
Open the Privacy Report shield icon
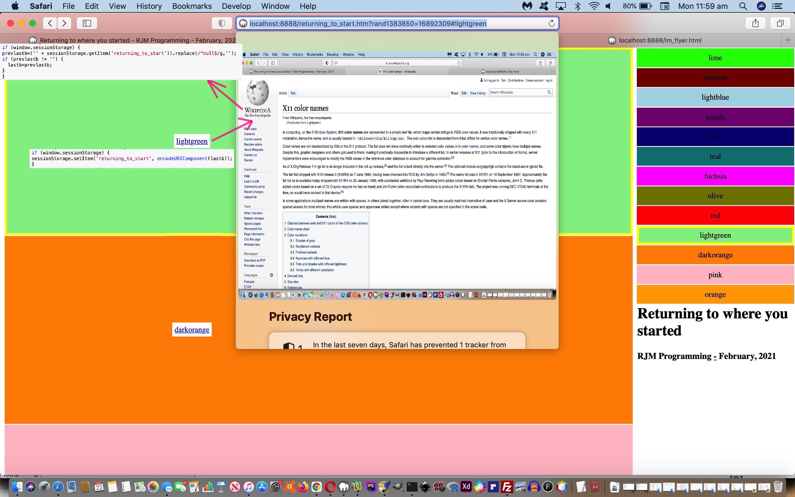[222, 23]
